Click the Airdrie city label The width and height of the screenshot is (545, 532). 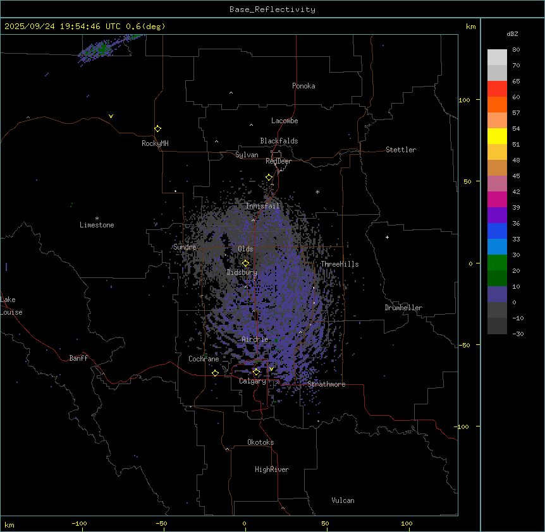click(255, 340)
